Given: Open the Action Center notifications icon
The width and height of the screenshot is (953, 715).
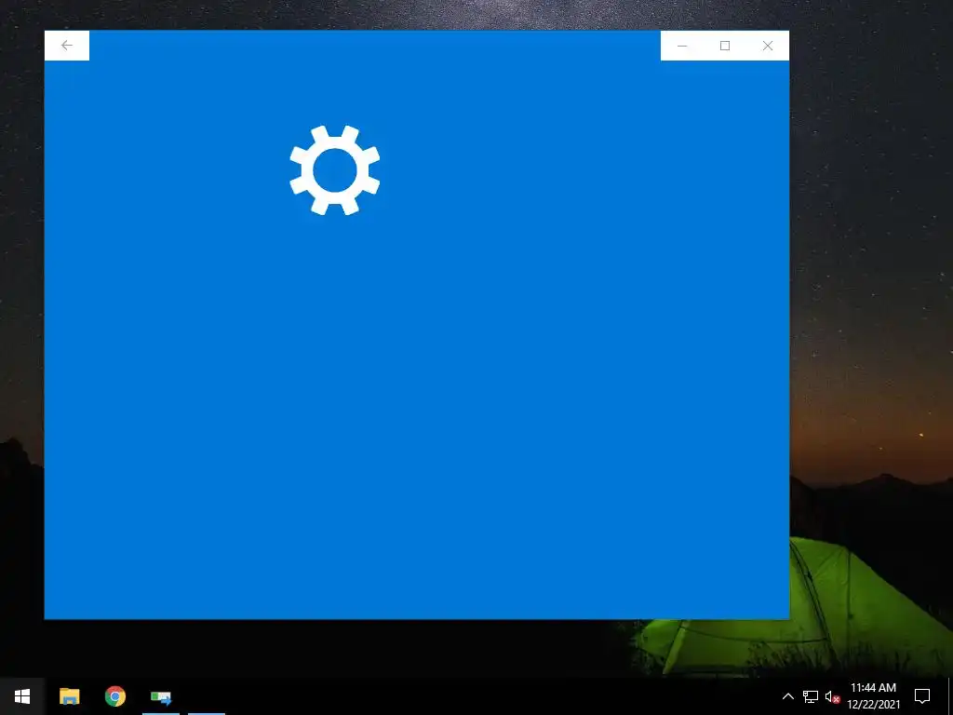Looking at the screenshot, I should point(922,696).
